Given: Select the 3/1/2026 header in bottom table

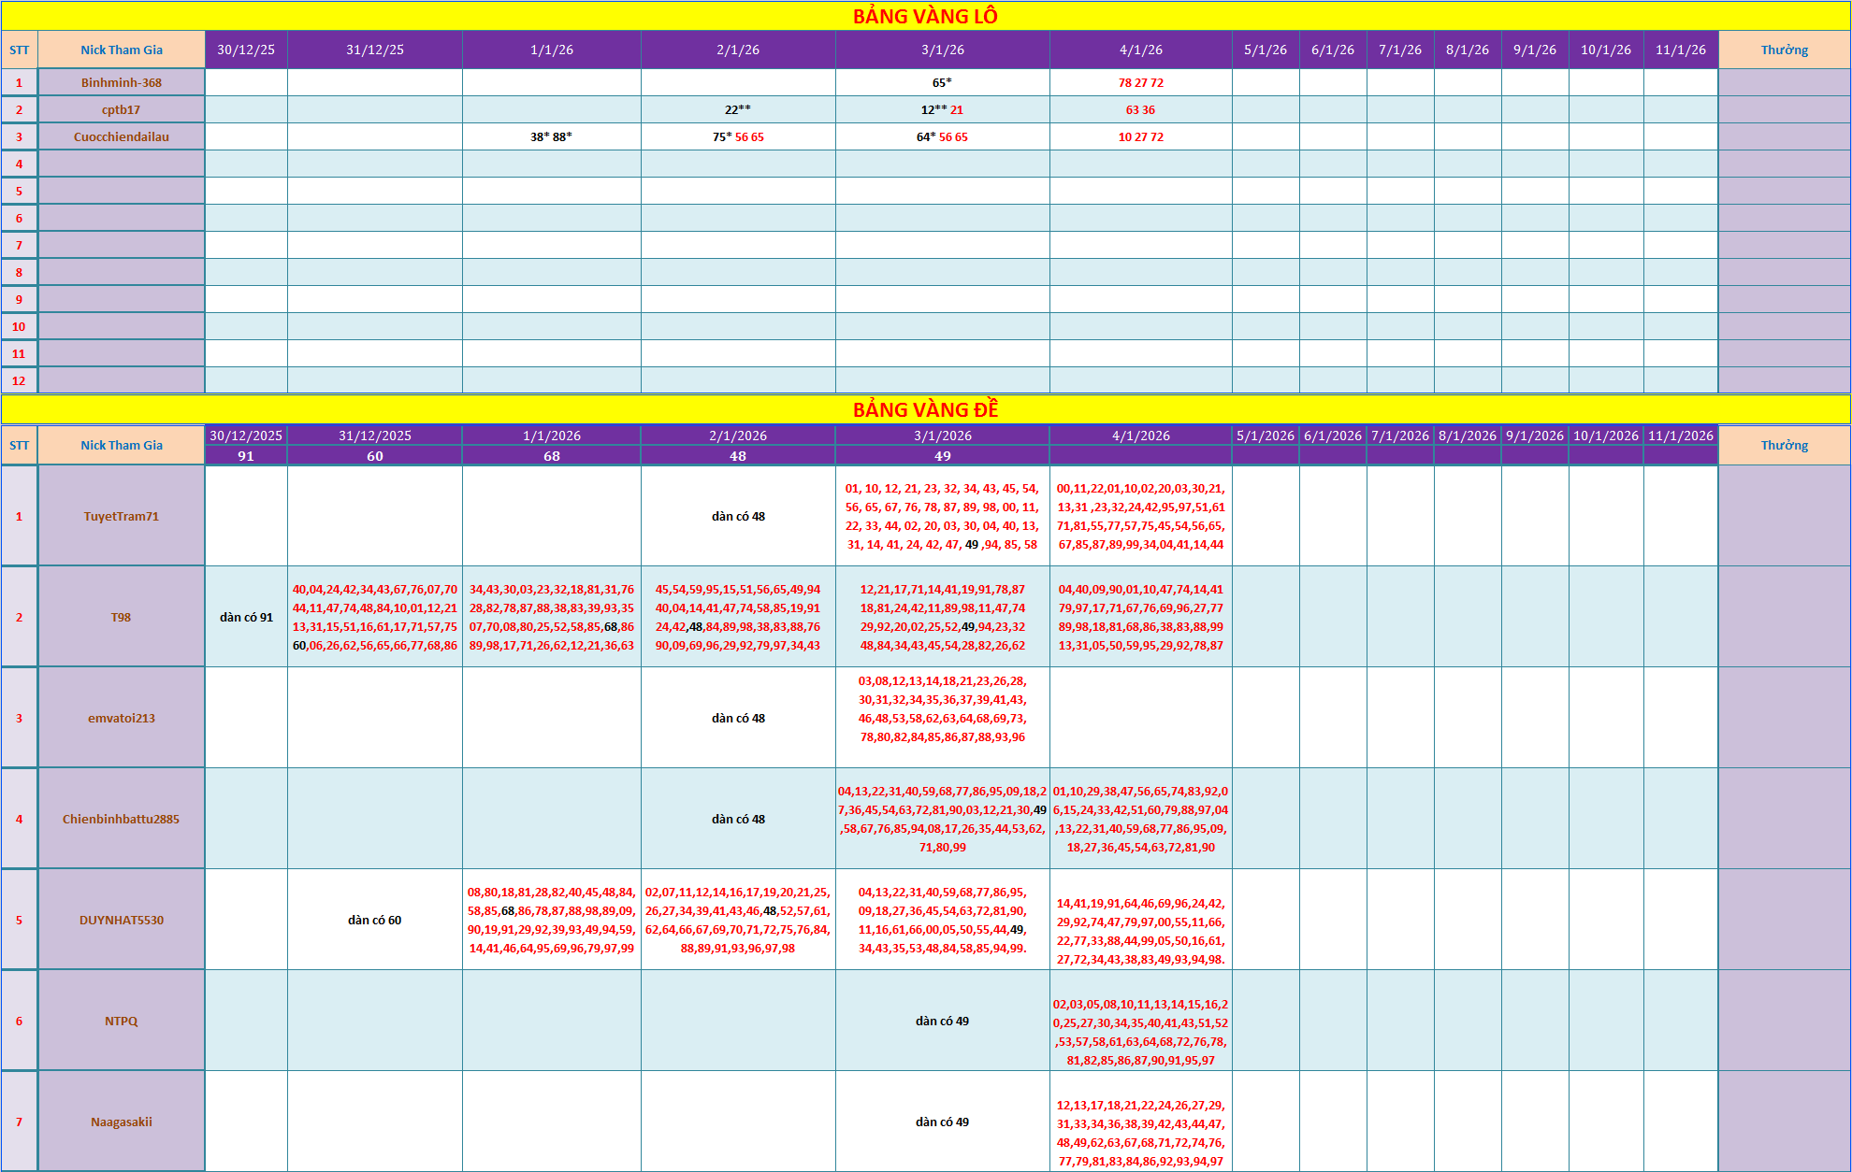Looking at the screenshot, I should coord(942,436).
